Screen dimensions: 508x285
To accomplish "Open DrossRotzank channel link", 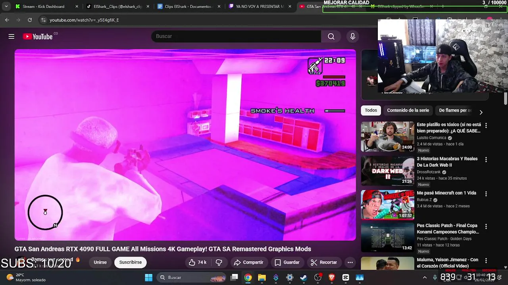I will pos(429,172).
